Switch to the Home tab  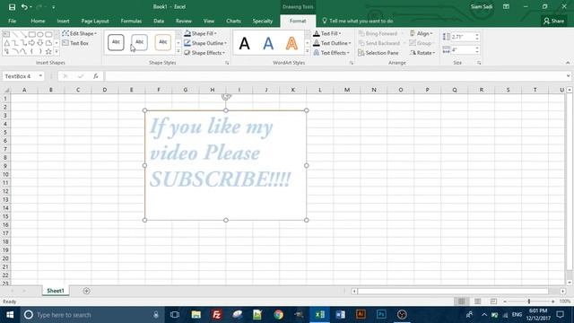click(38, 21)
